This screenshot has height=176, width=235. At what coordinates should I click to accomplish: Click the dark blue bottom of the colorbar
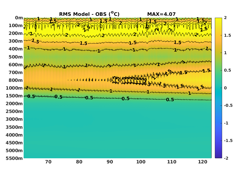(x=218, y=156)
